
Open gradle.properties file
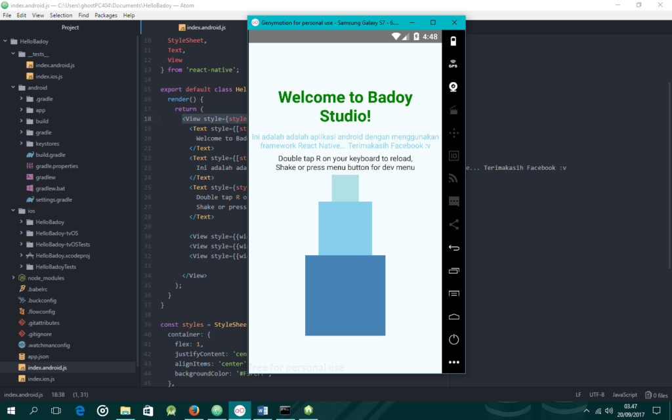coord(56,166)
